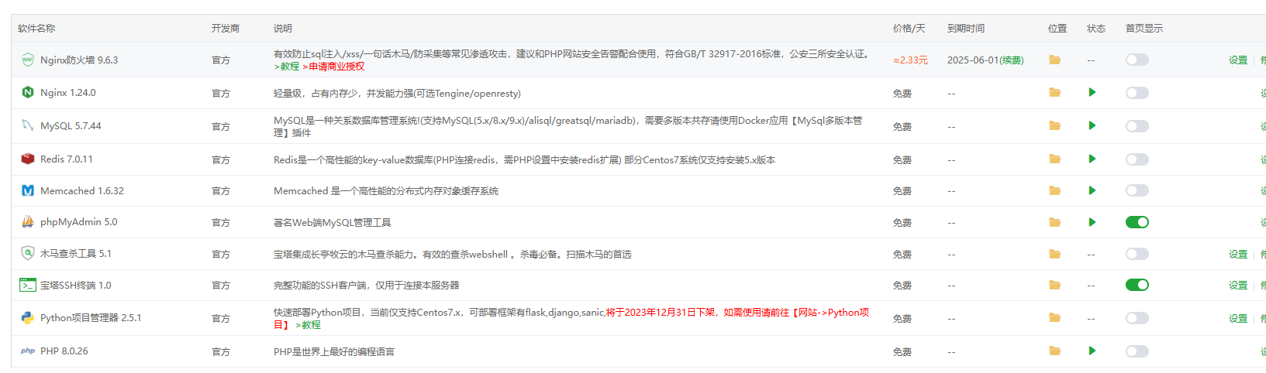This screenshot has height=373, width=1266.
Task: Click the 首页显示 column header
Action: pyautogui.click(x=1144, y=28)
